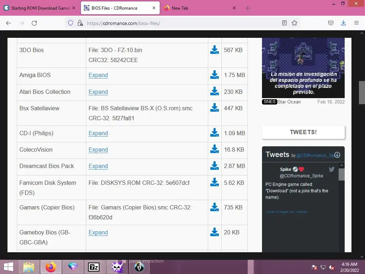Open the taskbar clock showing 4:16 AM
Screen dimensions: 365x274
coord(349,267)
